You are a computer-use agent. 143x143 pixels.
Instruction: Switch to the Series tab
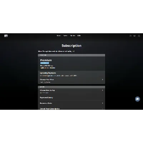pyautogui.click(x=65, y=36)
